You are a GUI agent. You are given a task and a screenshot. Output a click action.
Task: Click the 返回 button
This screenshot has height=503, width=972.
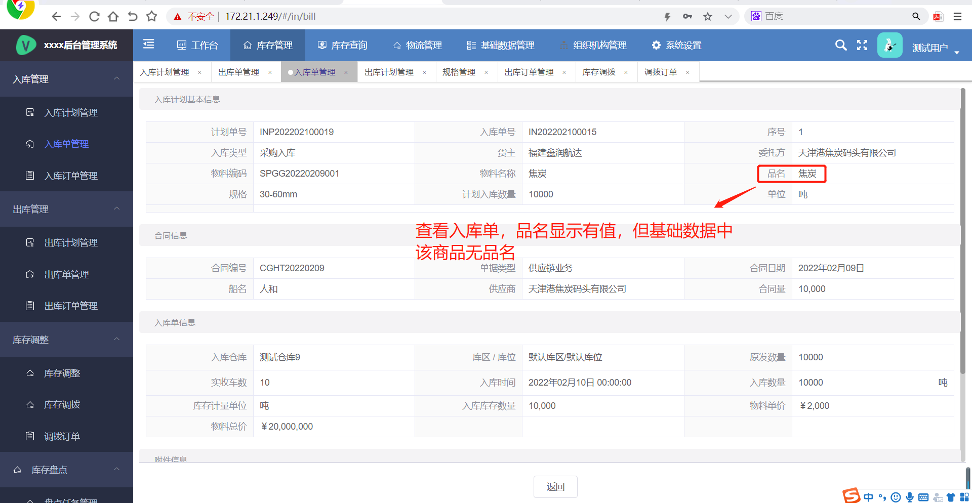pos(555,486)
